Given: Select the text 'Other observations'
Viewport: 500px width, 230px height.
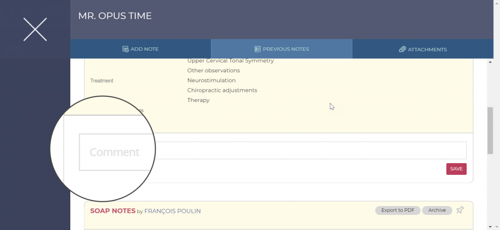Looking at the screenshot, I should point(214,70).
